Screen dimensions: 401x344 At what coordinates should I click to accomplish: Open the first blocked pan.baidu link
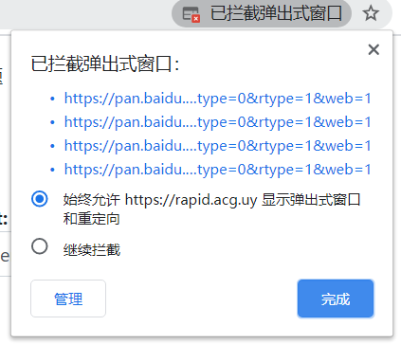coord(217,99)
